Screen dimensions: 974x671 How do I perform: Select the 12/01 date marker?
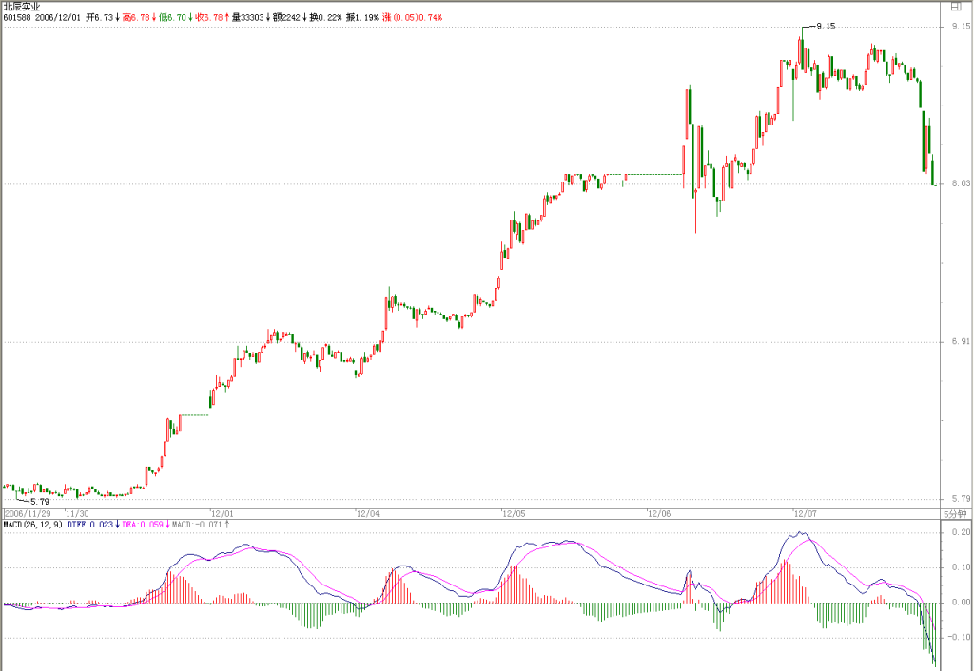[x=223, y=514]
